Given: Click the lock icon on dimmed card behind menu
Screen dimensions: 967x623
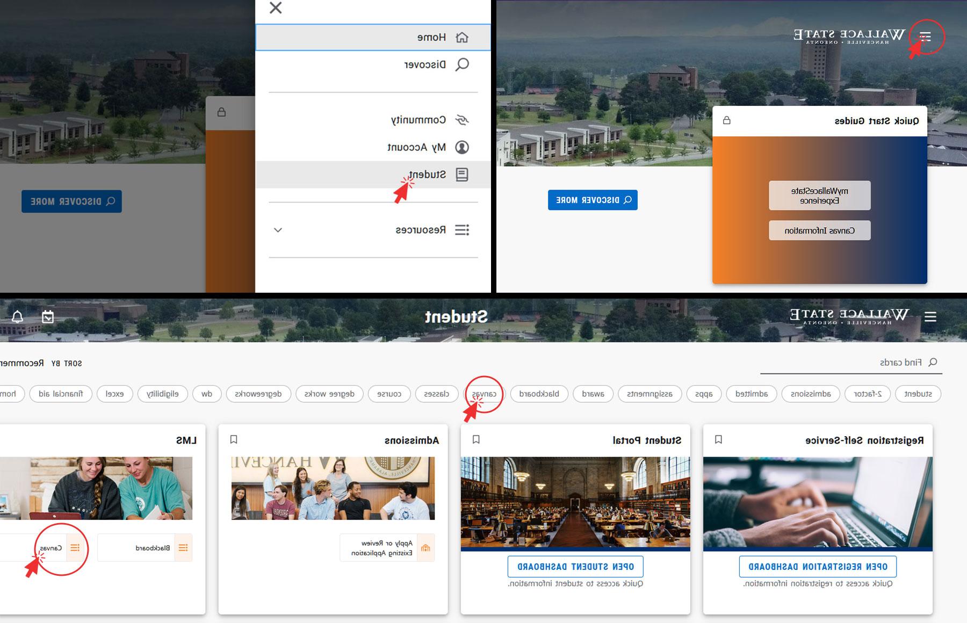Looking at the screenshot, I should tap(221, 112).
